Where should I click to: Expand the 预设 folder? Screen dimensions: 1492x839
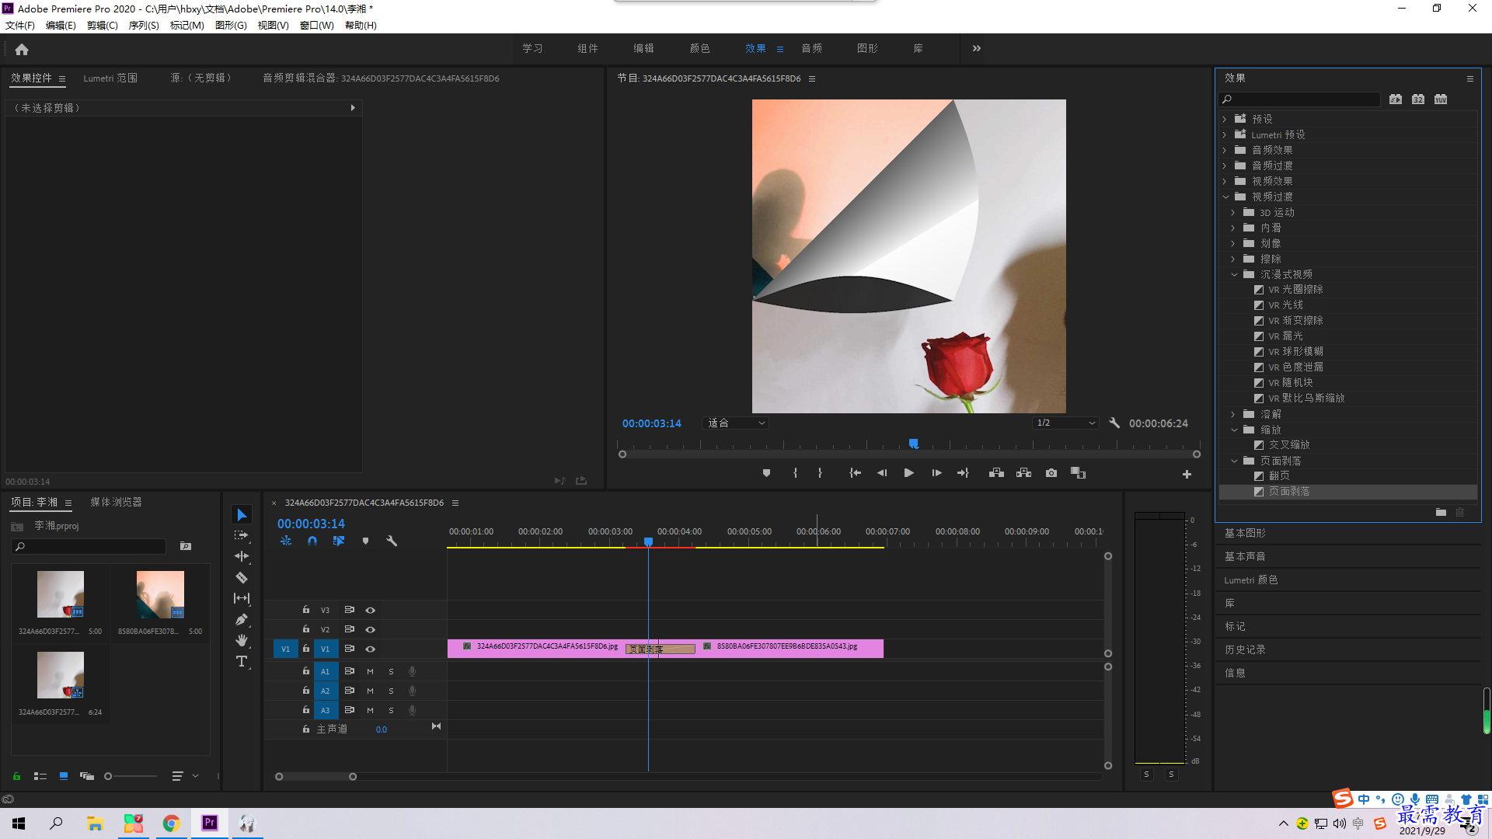point(1225,119)
